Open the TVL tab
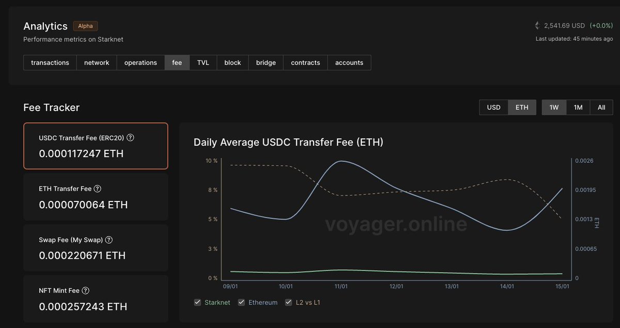This screenshot has height=328, width=620. pos(203,63)
